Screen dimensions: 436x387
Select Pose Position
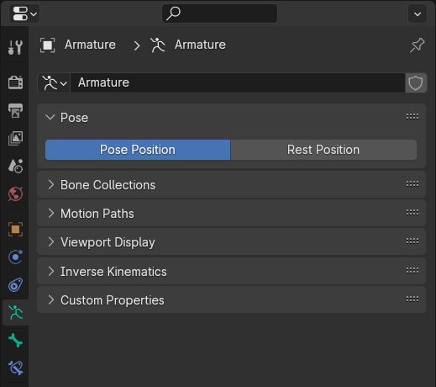[138, 150]
